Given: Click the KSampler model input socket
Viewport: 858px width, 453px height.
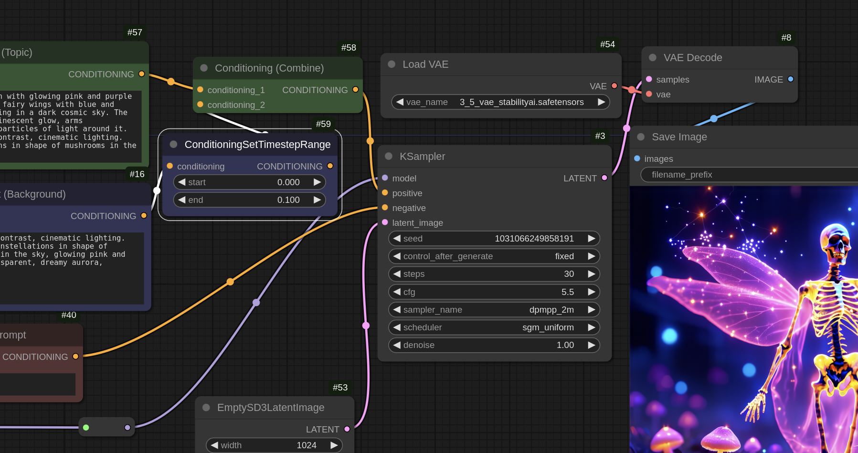Looking at the screenshot, I should tap(385, 178).
